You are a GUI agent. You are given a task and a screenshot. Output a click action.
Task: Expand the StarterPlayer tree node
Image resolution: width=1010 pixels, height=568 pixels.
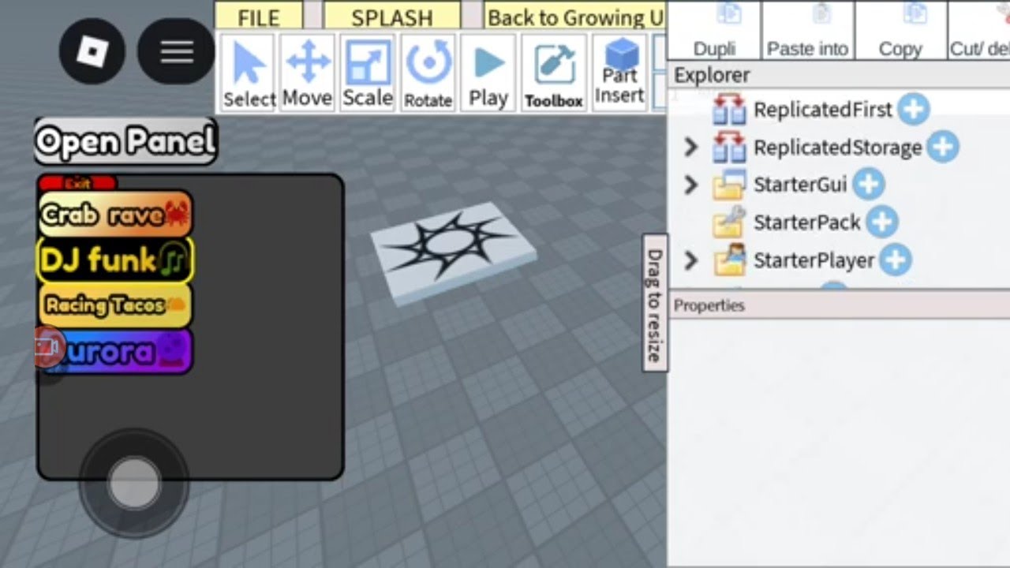tap(690, 260)
